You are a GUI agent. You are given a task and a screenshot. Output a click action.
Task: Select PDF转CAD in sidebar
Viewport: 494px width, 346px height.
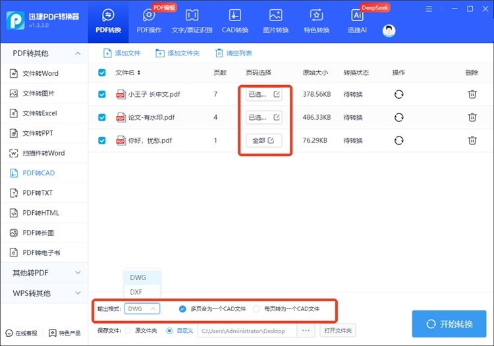pyautogui.click(x=44, y=173)
